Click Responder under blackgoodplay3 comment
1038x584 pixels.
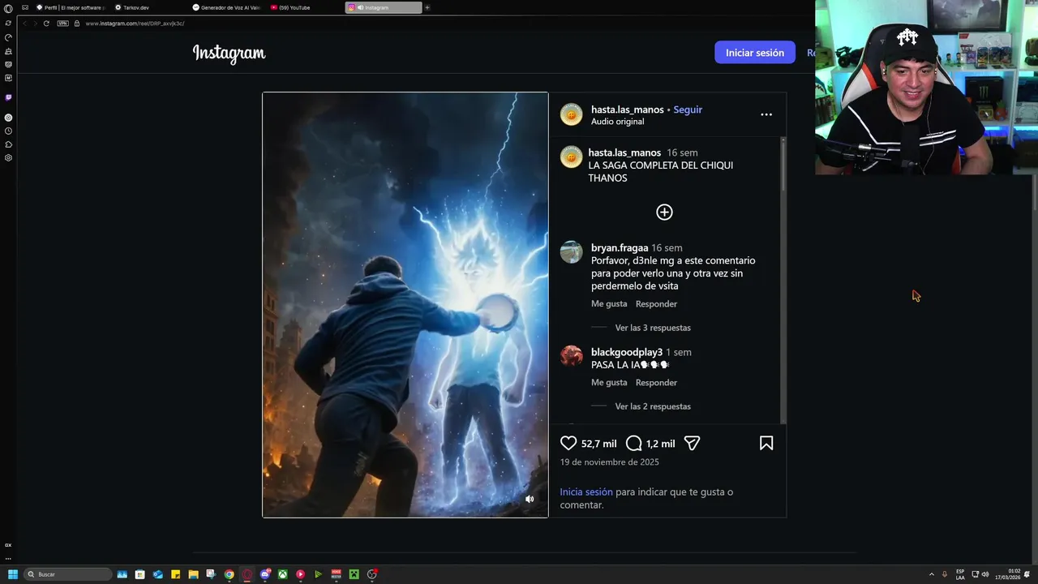point(656,383)
